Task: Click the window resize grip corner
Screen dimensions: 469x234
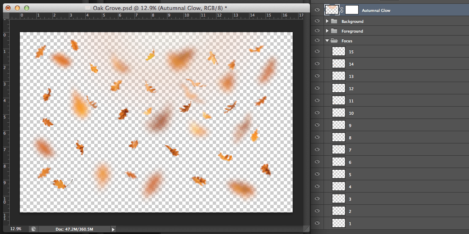Action: pos(307,229)
